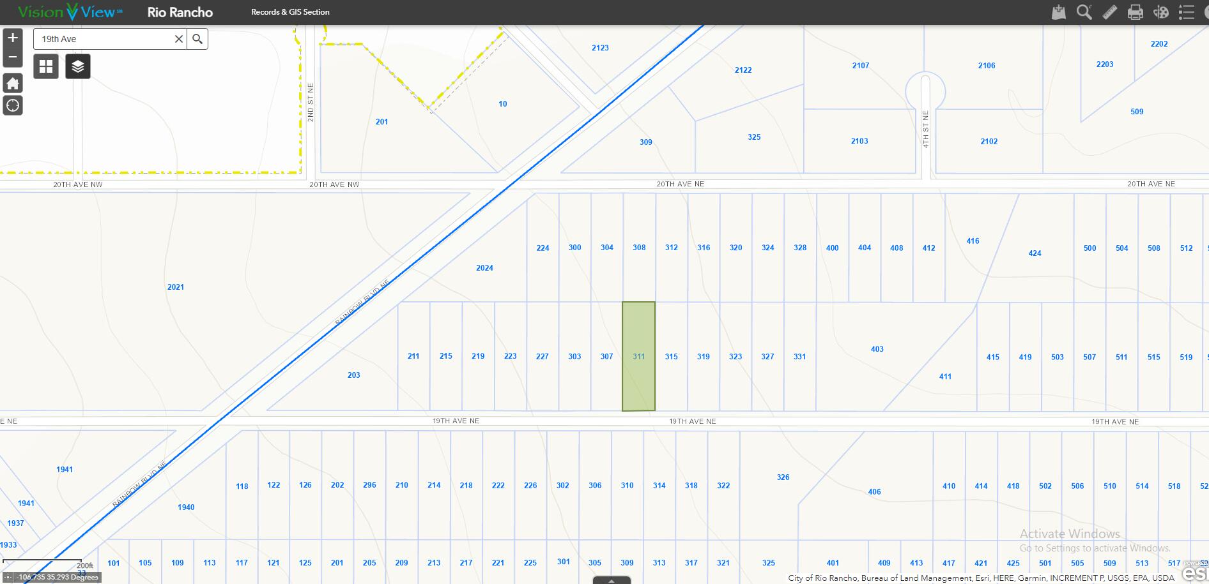Open the draw palette tool

tap(1161, 12)
